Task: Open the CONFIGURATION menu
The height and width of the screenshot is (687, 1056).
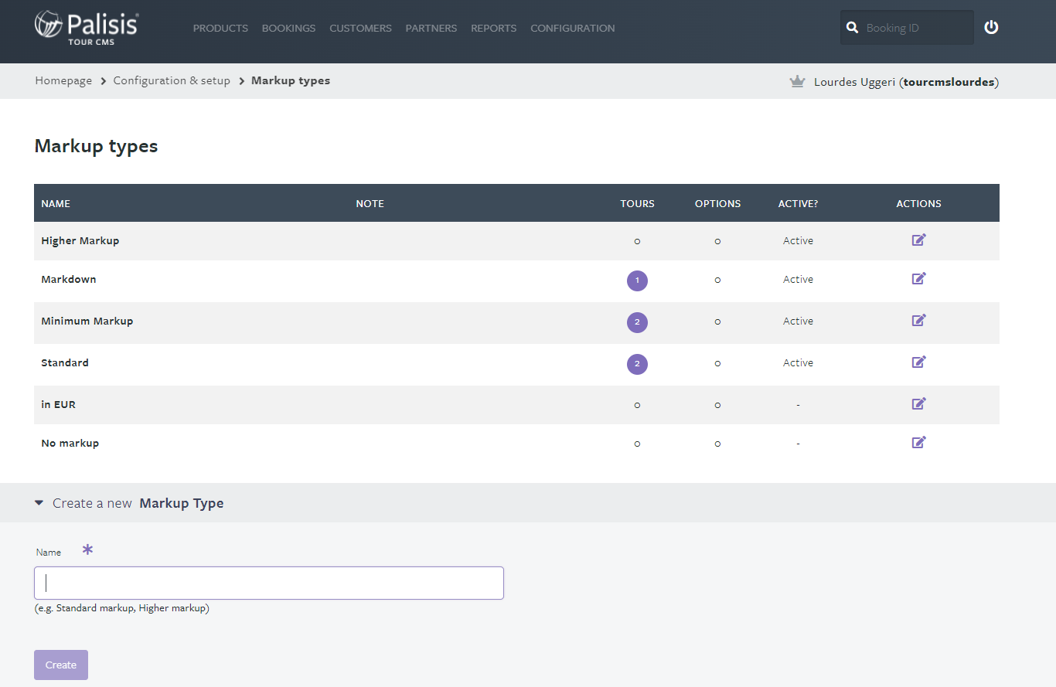Action: coord(572,28)
